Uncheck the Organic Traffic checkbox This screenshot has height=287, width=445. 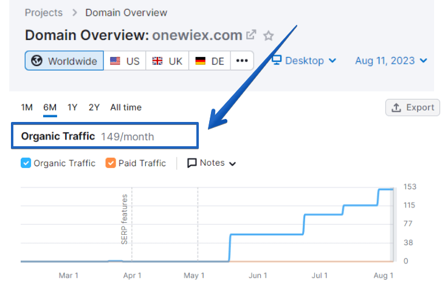26,163
